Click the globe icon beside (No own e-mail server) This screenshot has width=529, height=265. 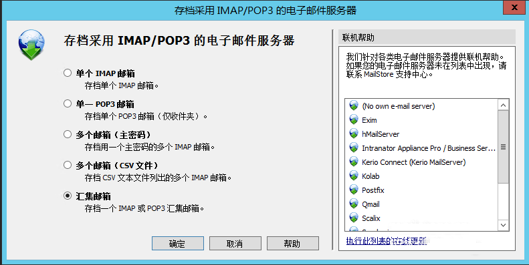[x=354, y=105]
